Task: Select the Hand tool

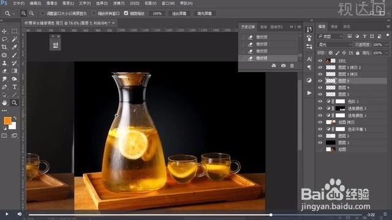Action: tap(4, 103)
